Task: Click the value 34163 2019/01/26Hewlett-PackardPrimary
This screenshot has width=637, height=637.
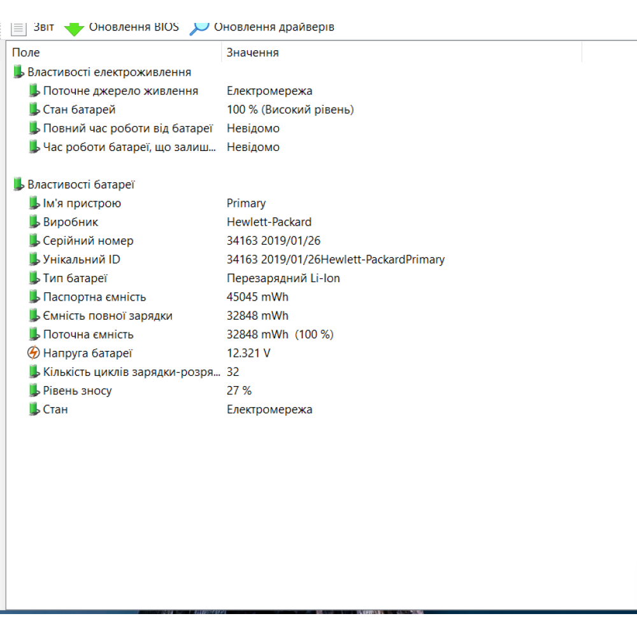Action: (x=336, y=259)
